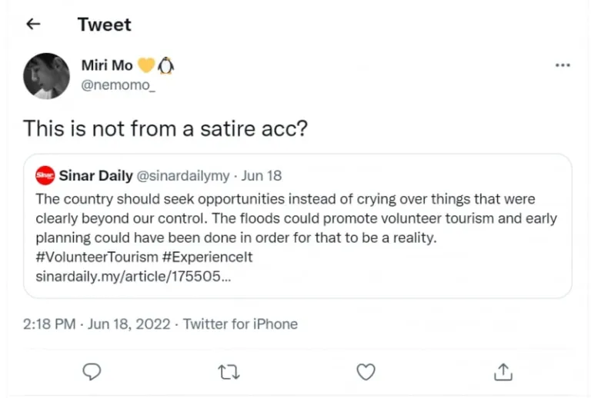591x398 pixels.
Task: Click the @sinardailymy handle
Action: tap(182, 176)
